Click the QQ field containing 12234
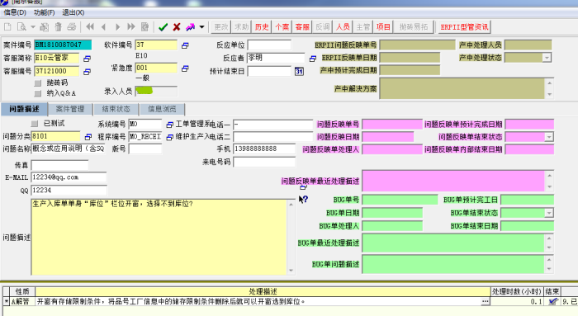The height and width of the screenshot is (316, 578). (x=69, y=190)
